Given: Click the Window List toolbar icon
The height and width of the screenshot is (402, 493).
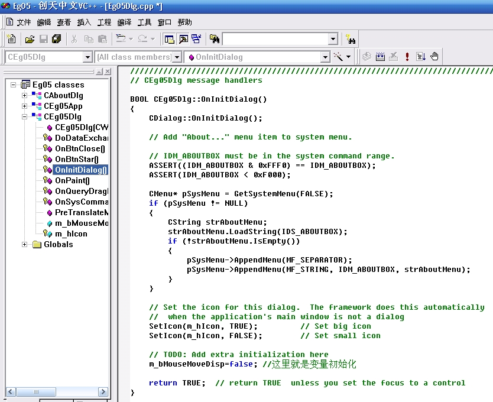Looking at the screenshot, I should pos(196,39).
